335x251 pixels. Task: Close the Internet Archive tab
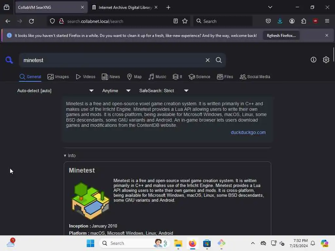(x=156, y=7)
